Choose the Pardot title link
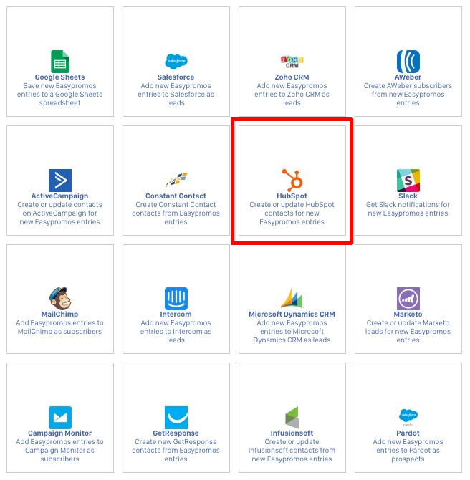This screenshot has width=470, height=480. (408, 433)
